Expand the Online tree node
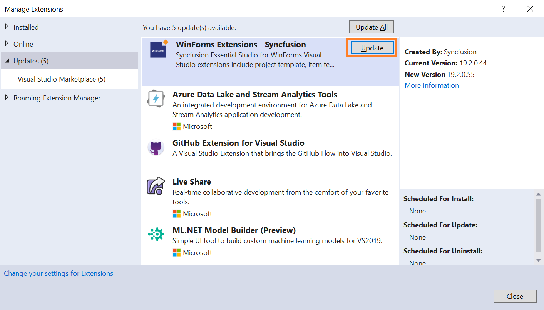Viewport: 544px width, 310px height. tap(7, 44)
